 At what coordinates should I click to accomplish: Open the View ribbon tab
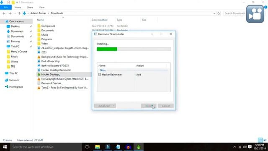point(41,8)
